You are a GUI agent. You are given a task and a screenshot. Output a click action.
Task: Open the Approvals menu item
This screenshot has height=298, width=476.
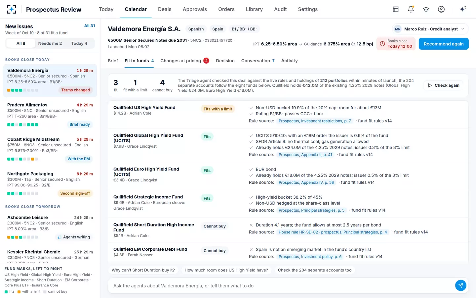coord(195,9)
